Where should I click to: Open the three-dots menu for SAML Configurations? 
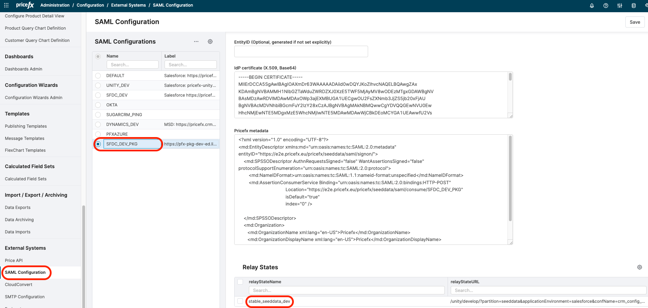(x=196, y=42)
